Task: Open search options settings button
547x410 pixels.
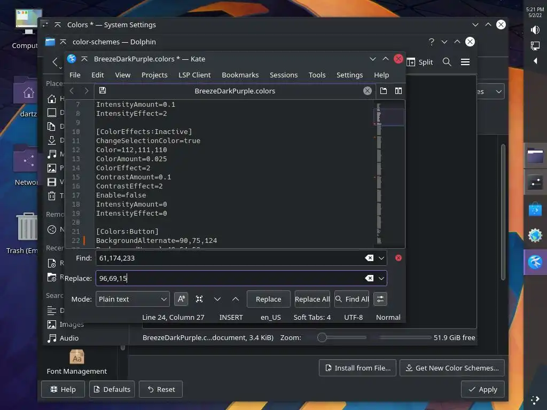Action: 380,299
